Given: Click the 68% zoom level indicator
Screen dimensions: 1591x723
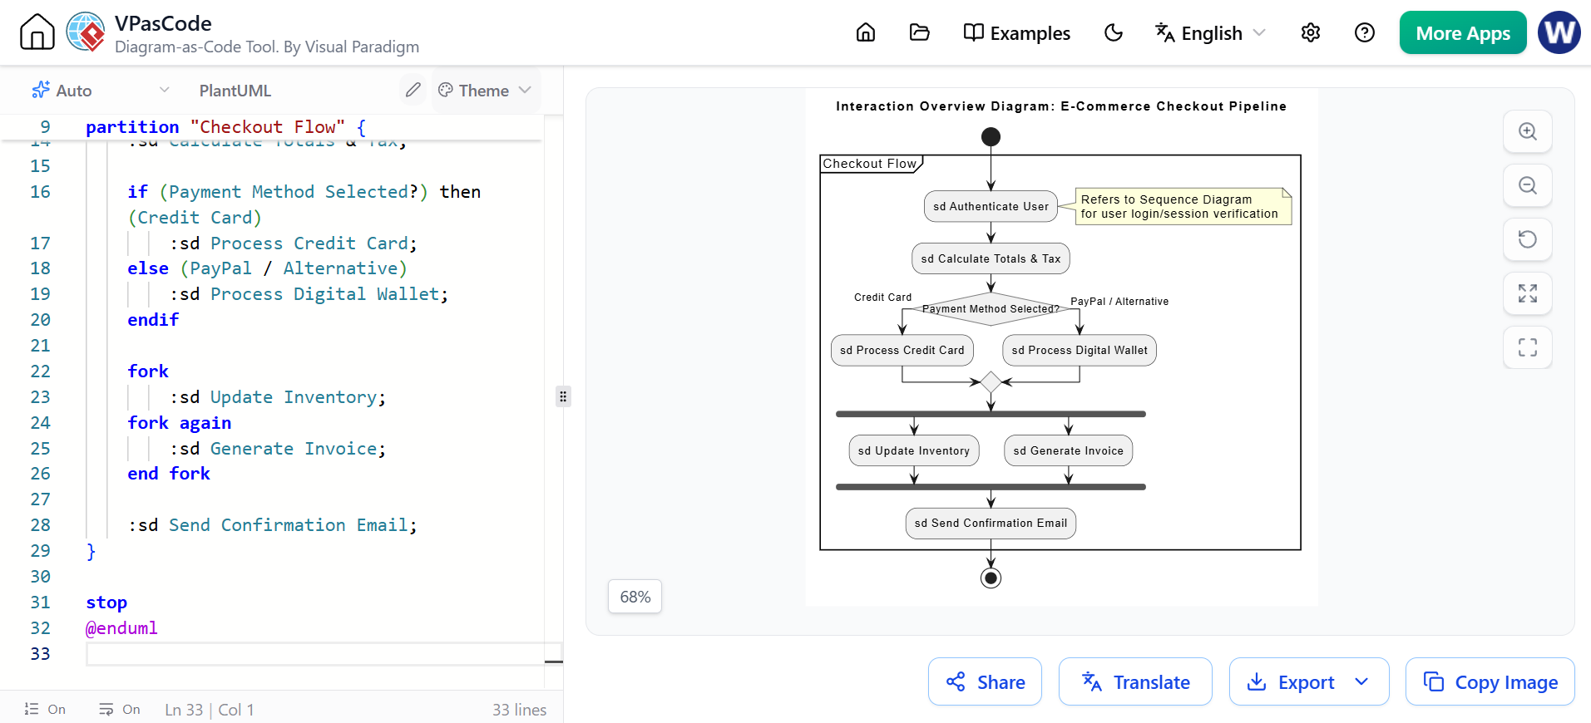Looking at the screenshot, I should [635, 597].
